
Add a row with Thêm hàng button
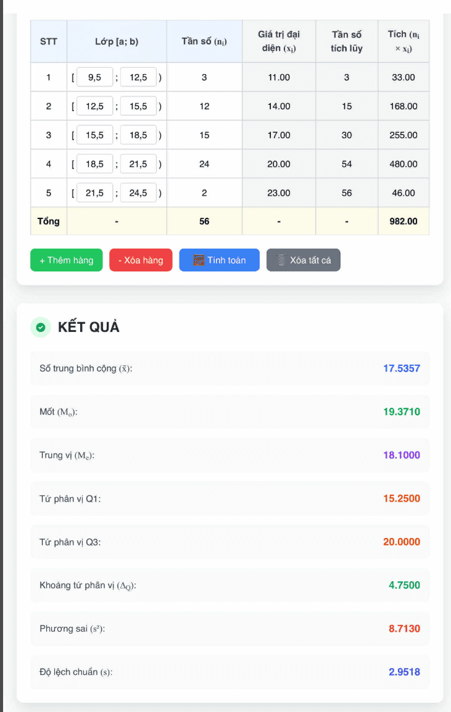(x=66, y=260)
